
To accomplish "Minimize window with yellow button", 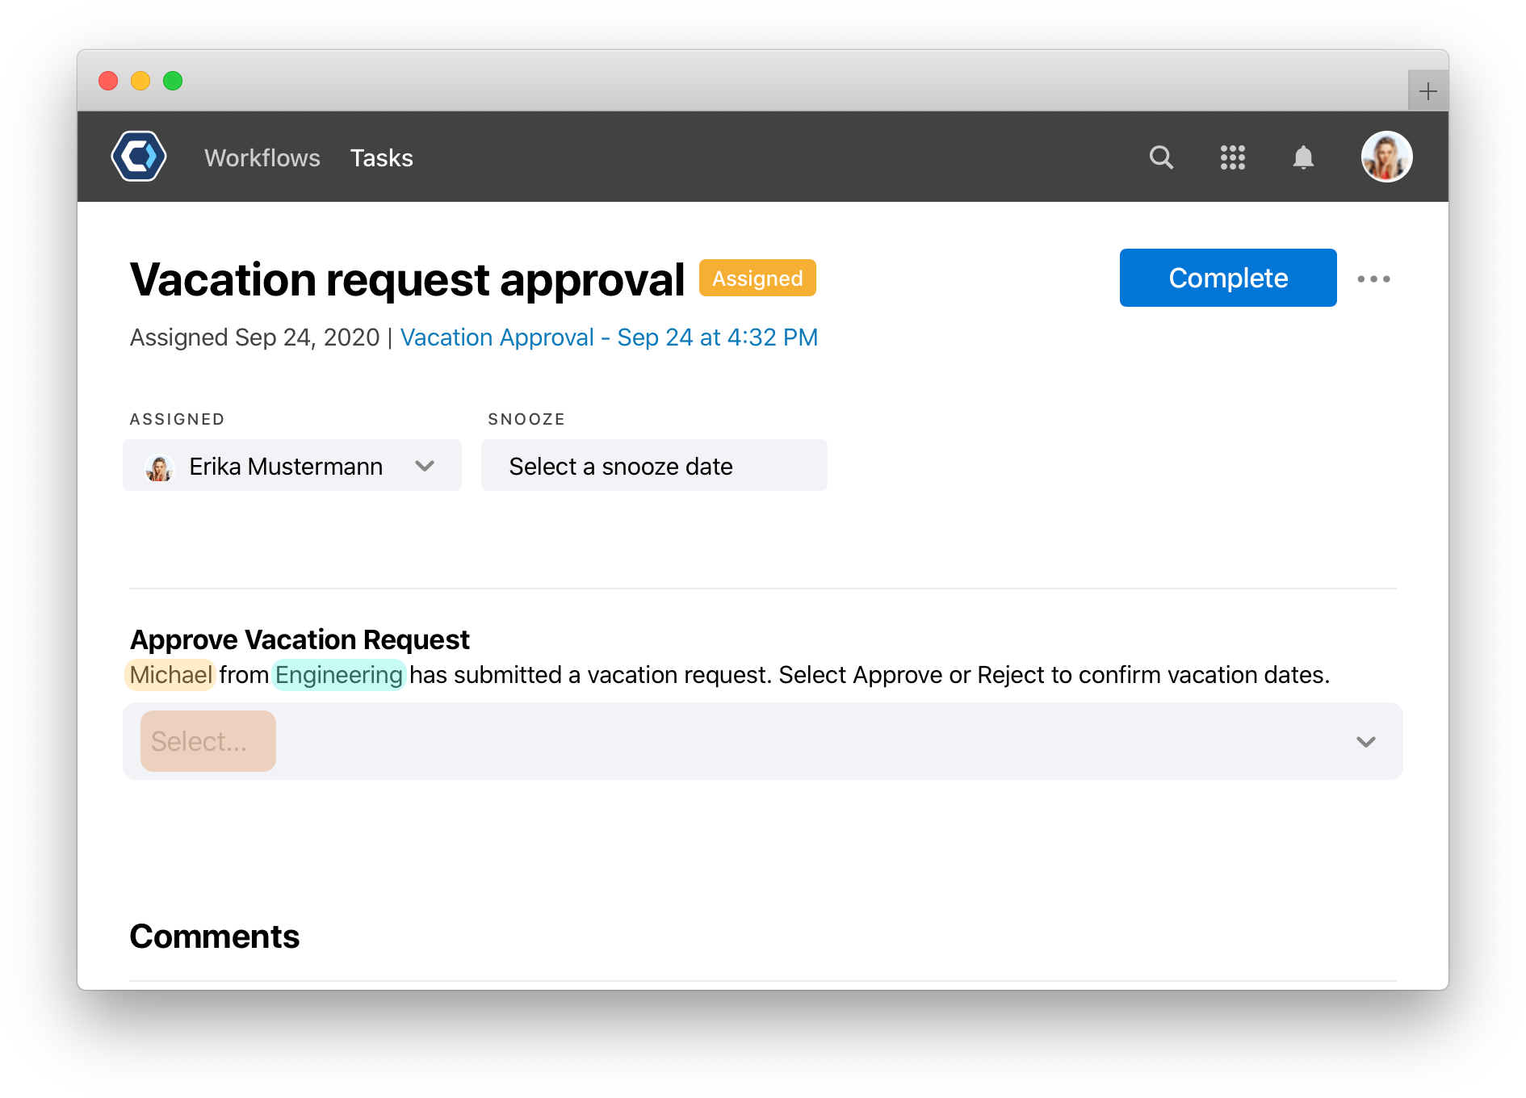I will (x=140, y=81).
